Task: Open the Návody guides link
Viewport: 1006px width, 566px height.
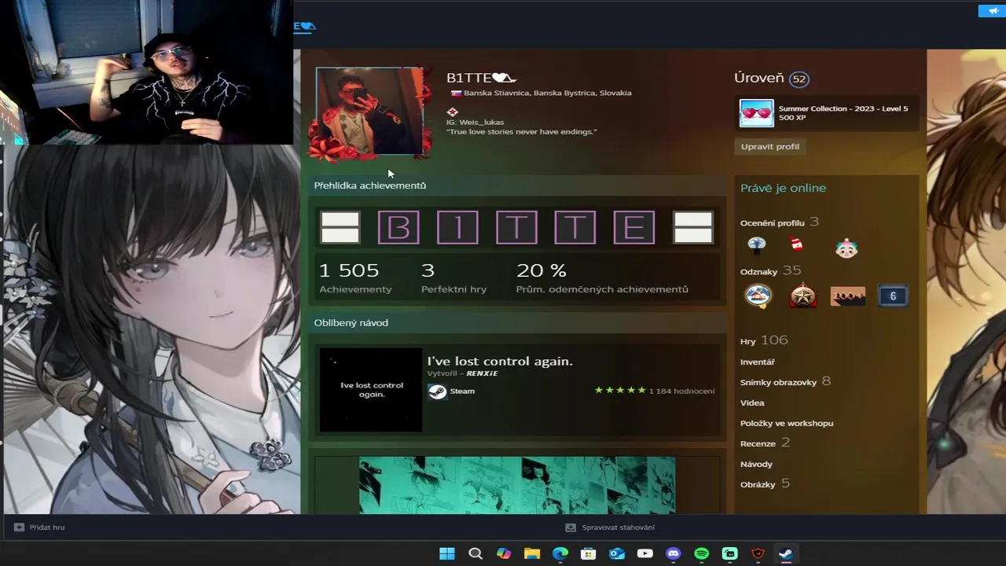Action: [756, 464]
